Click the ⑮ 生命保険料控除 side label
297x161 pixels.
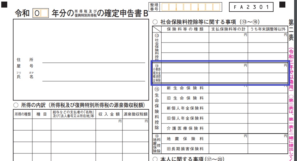157,108
